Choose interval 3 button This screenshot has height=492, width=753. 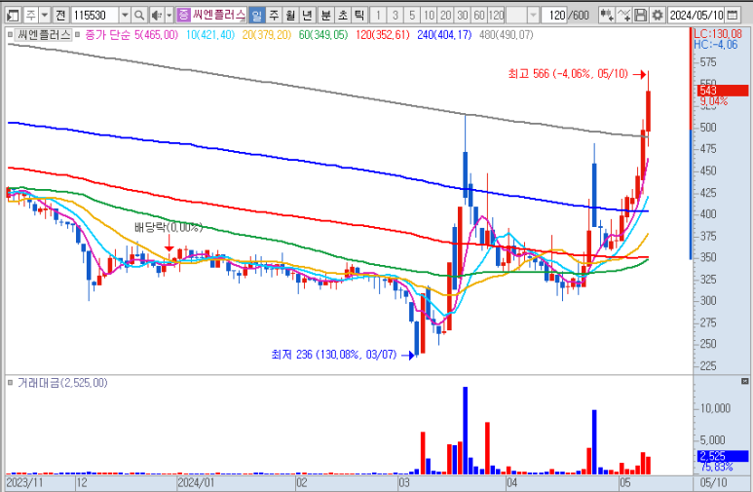click(395, 16)
